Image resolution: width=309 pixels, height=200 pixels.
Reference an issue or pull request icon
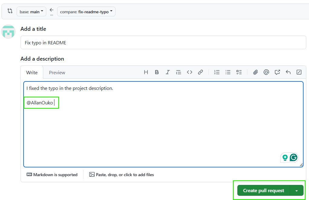(x=277, y=72)
